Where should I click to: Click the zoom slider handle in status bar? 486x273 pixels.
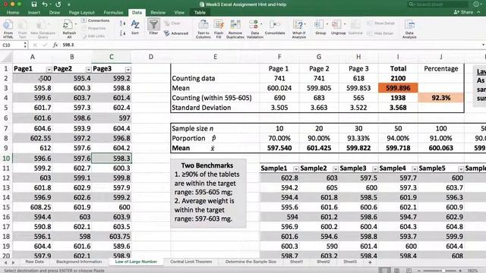(443, 271)
